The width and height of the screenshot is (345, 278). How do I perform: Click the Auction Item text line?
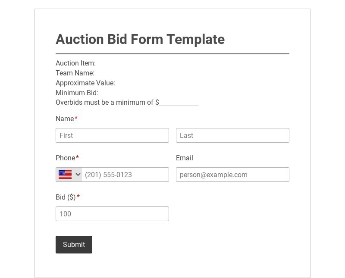[x=75, y=63]
